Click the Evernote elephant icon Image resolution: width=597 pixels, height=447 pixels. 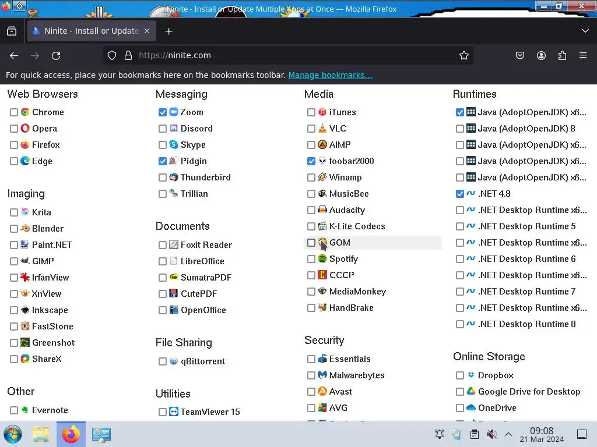click(25, 410)
